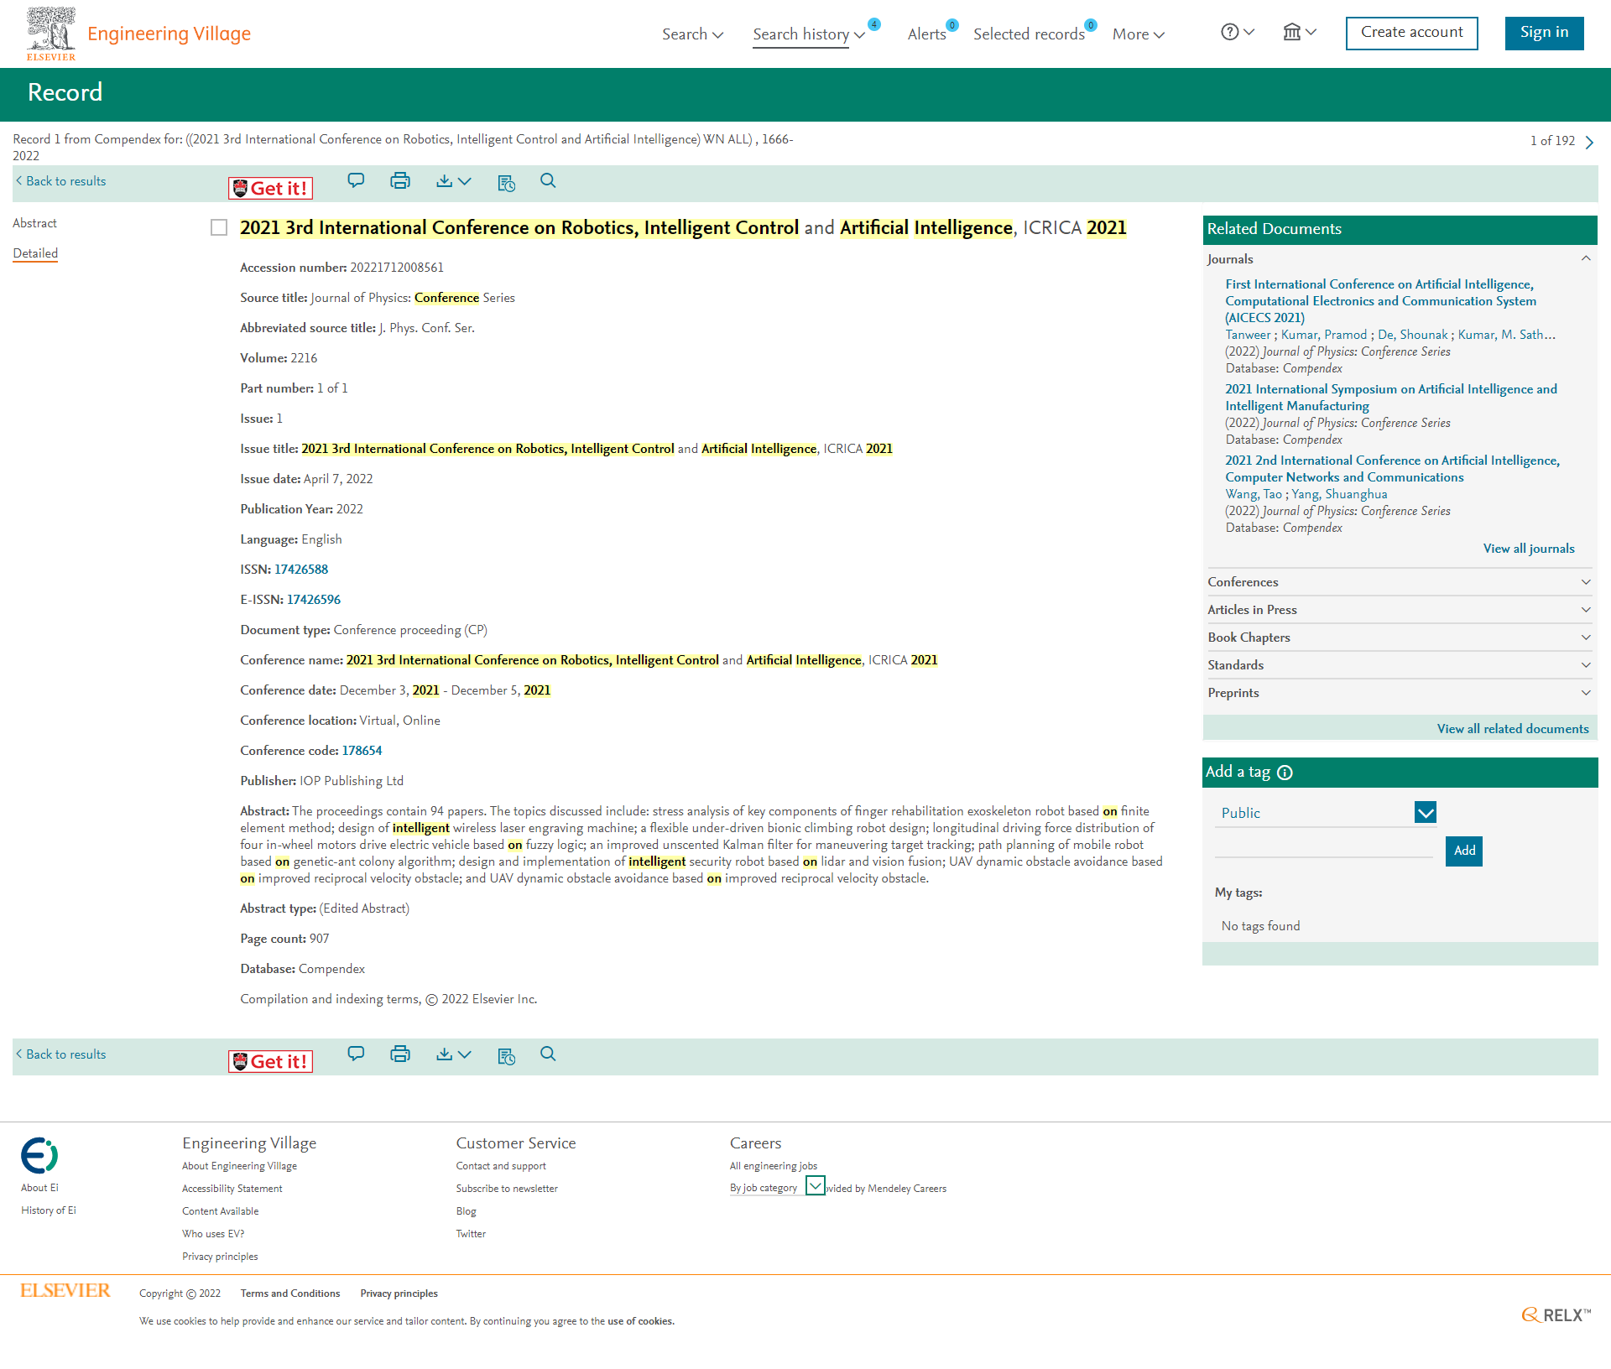Click conference code 178654 link
The image size is (1611, 1369).
click(x=362, y=751)
